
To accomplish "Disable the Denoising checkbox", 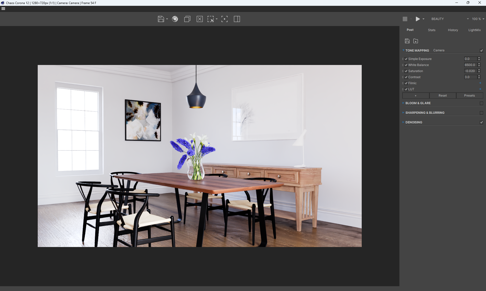I will click(481, 122).
